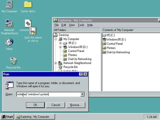Select the 95 (C:) drive icon in the contents pane
Screen dimensions: 160x120
(x=104, y=35)
